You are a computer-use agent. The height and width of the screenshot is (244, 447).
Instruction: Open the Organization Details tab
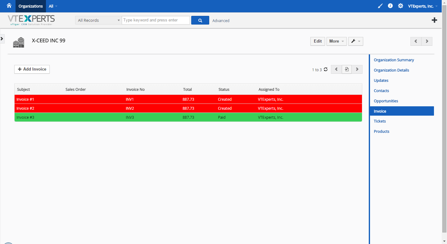pyautogui.click(x=391, y=70)
